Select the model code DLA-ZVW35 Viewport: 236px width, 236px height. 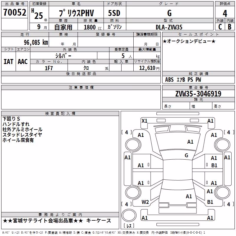pos(169,27)
